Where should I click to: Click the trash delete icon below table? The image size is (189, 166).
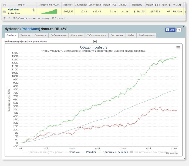(5, 18)
